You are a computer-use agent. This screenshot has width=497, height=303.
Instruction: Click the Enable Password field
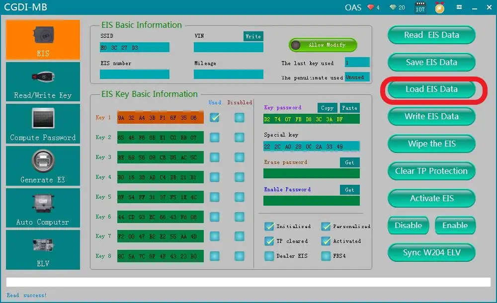(x=311, y=201)
